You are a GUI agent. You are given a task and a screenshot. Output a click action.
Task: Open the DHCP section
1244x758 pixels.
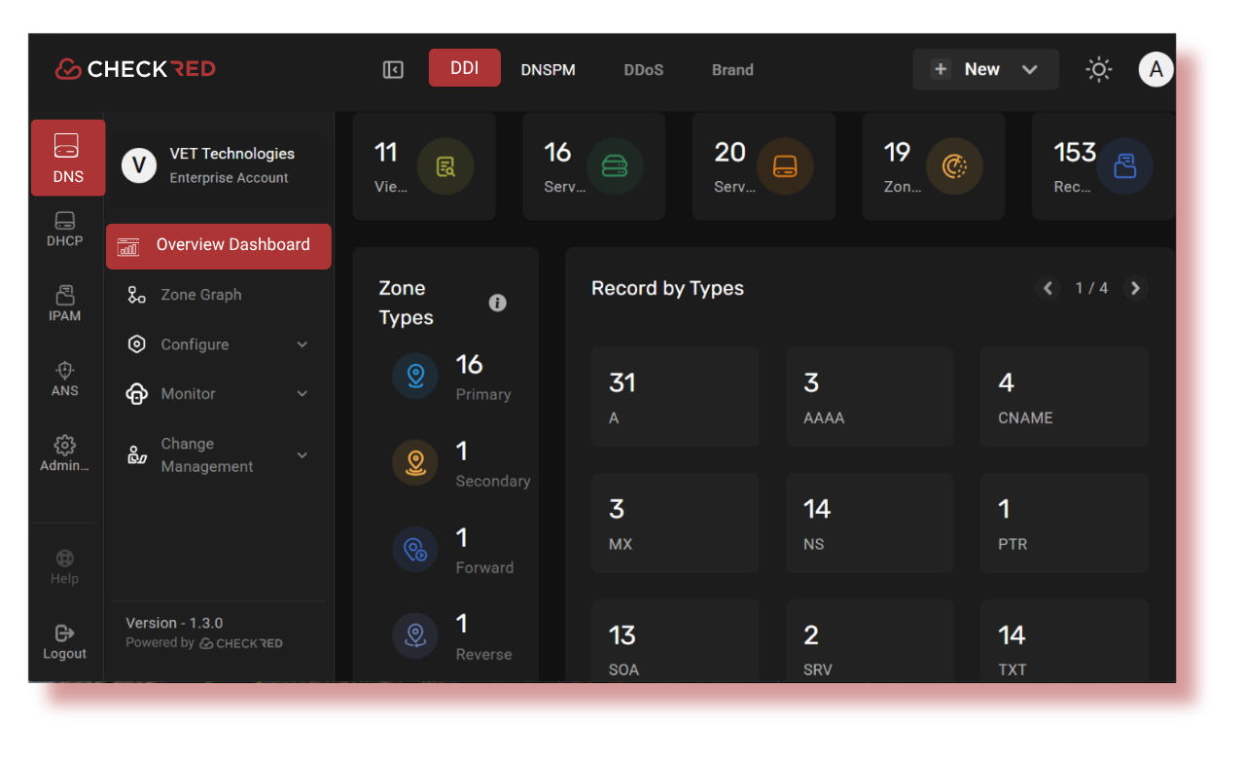[x=65, y=229]
